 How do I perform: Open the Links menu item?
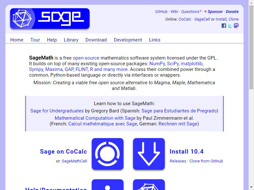(x=155, y=40)
